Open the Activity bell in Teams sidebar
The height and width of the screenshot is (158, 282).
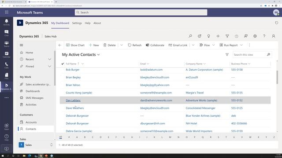coord(7,22)
